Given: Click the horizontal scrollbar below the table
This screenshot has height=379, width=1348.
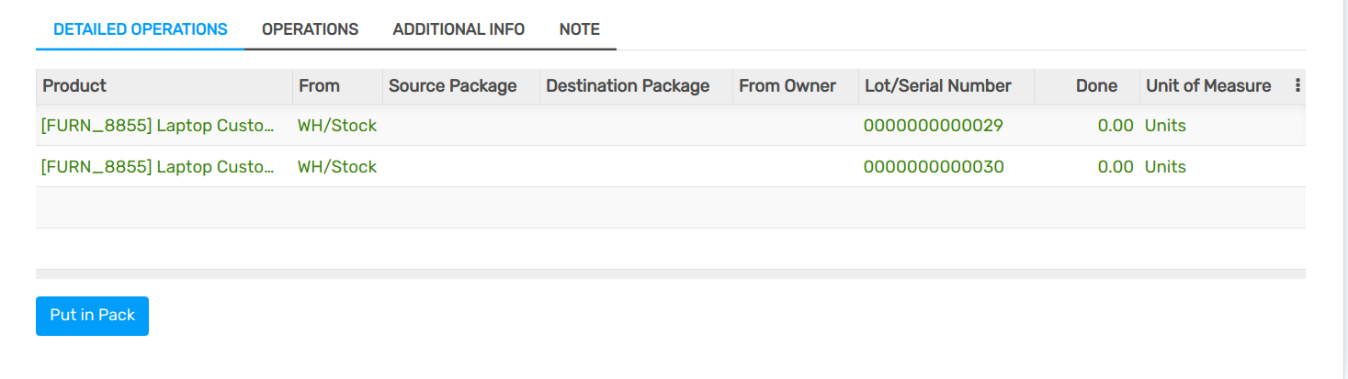Looking at the screenshot, I should 670,273.
